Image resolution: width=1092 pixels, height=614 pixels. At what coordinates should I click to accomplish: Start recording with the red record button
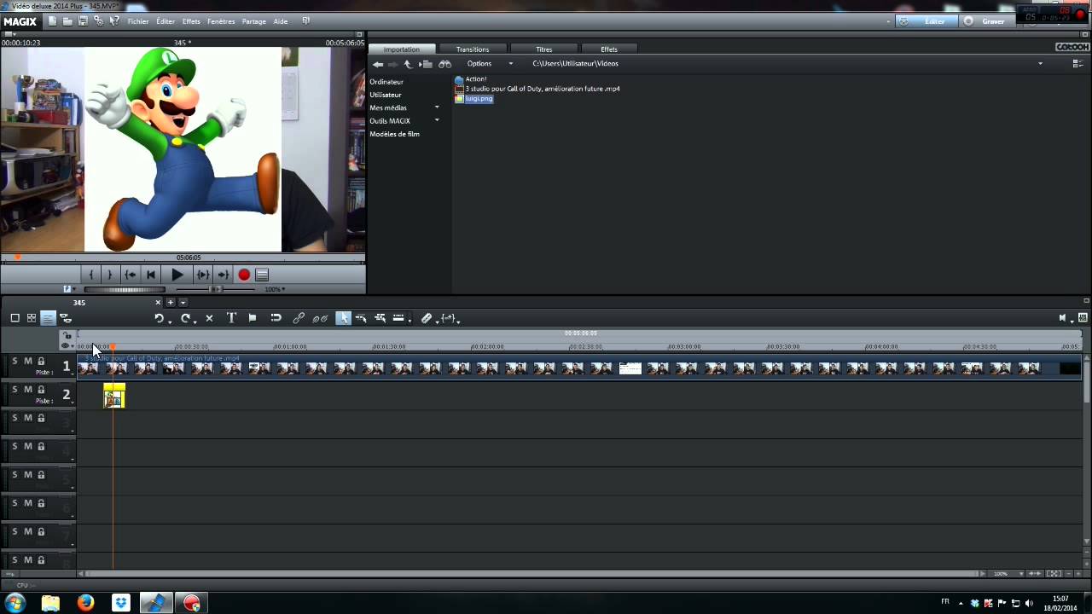click(244, 275)
